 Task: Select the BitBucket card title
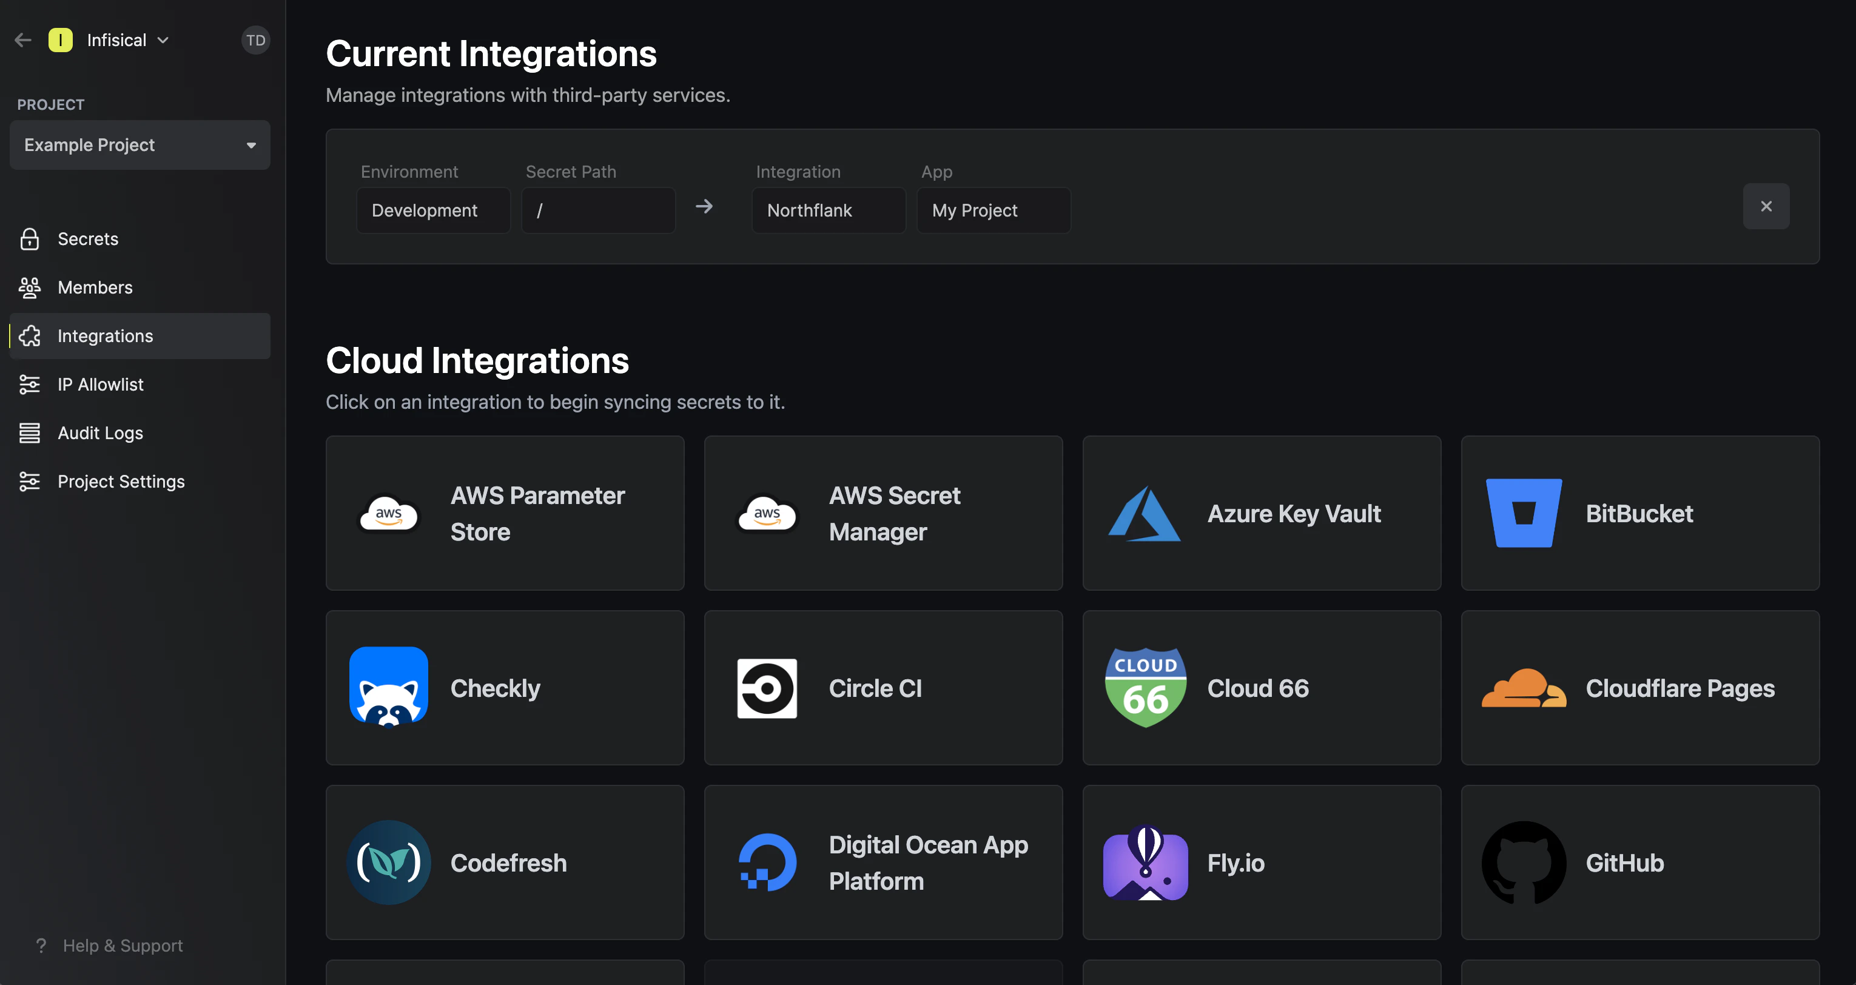1639,514
